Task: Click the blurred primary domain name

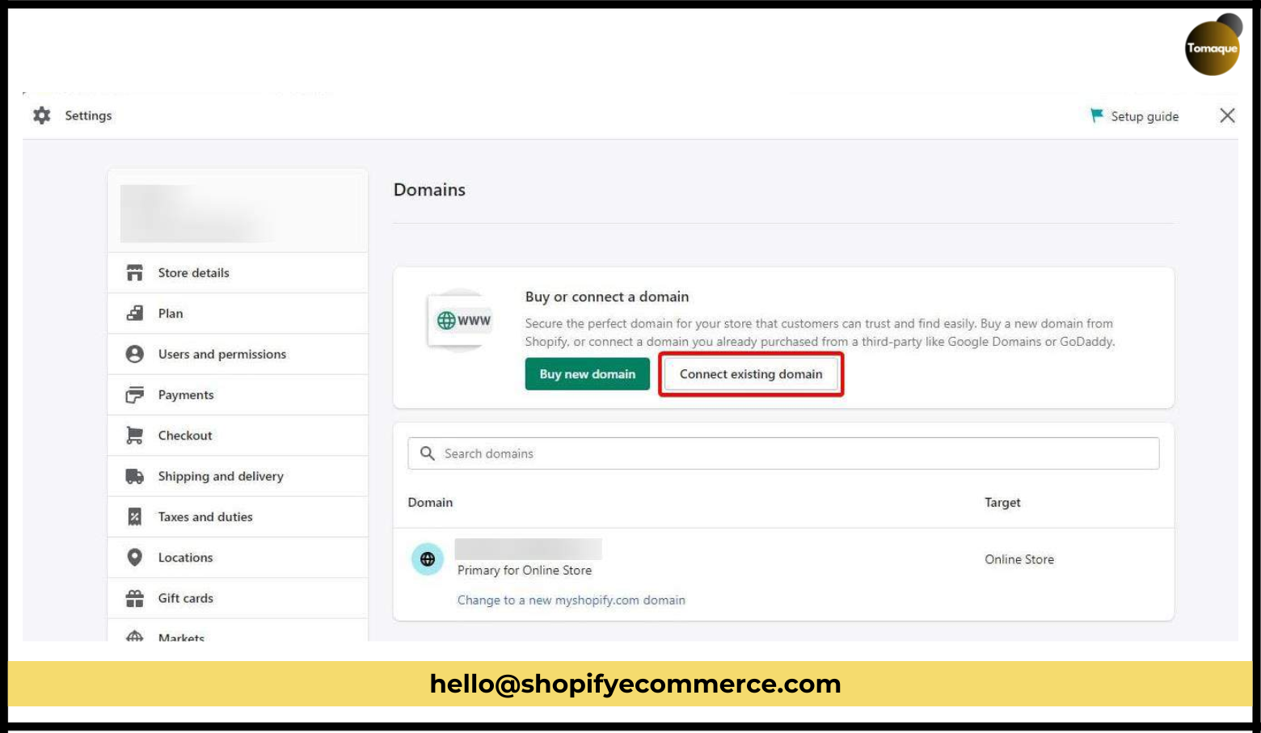Action: point(529,550)
